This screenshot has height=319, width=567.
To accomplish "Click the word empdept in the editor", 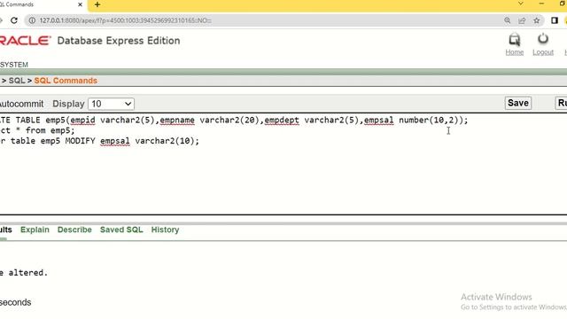I will (282, 121).
